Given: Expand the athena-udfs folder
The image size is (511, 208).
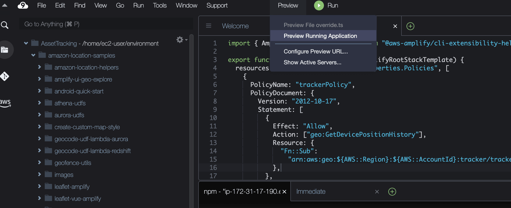Looking at the screenshot, I should click(x=40, y=103).
